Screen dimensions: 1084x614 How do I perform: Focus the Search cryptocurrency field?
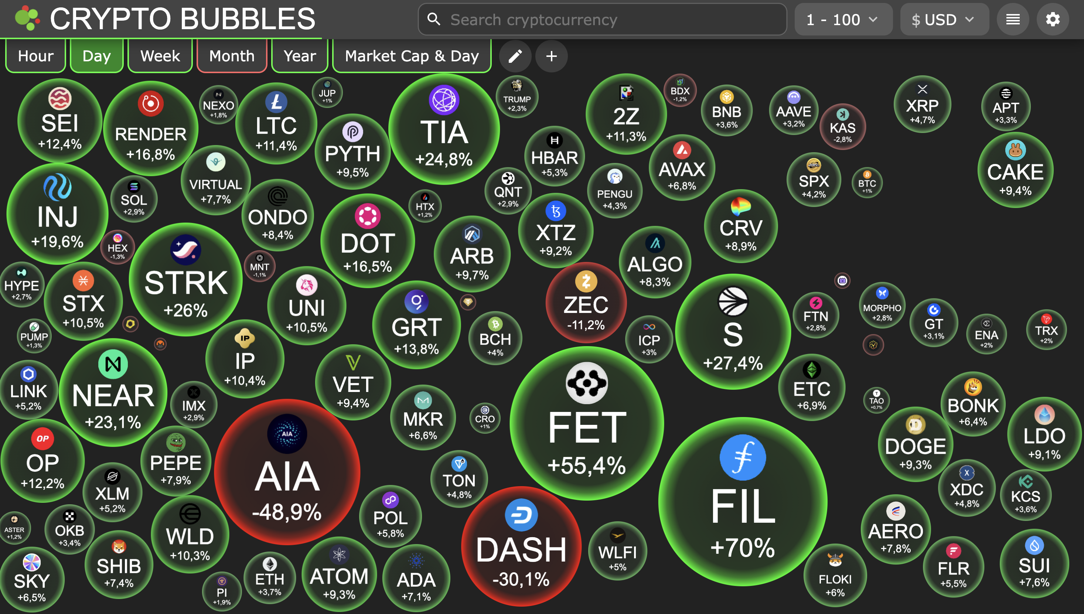tap(602, 20)
